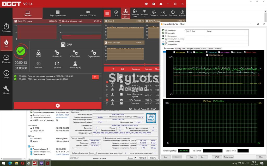Screen dimensions: 267x166
Task: Open Windows Start menu
Action: (3, 163)
